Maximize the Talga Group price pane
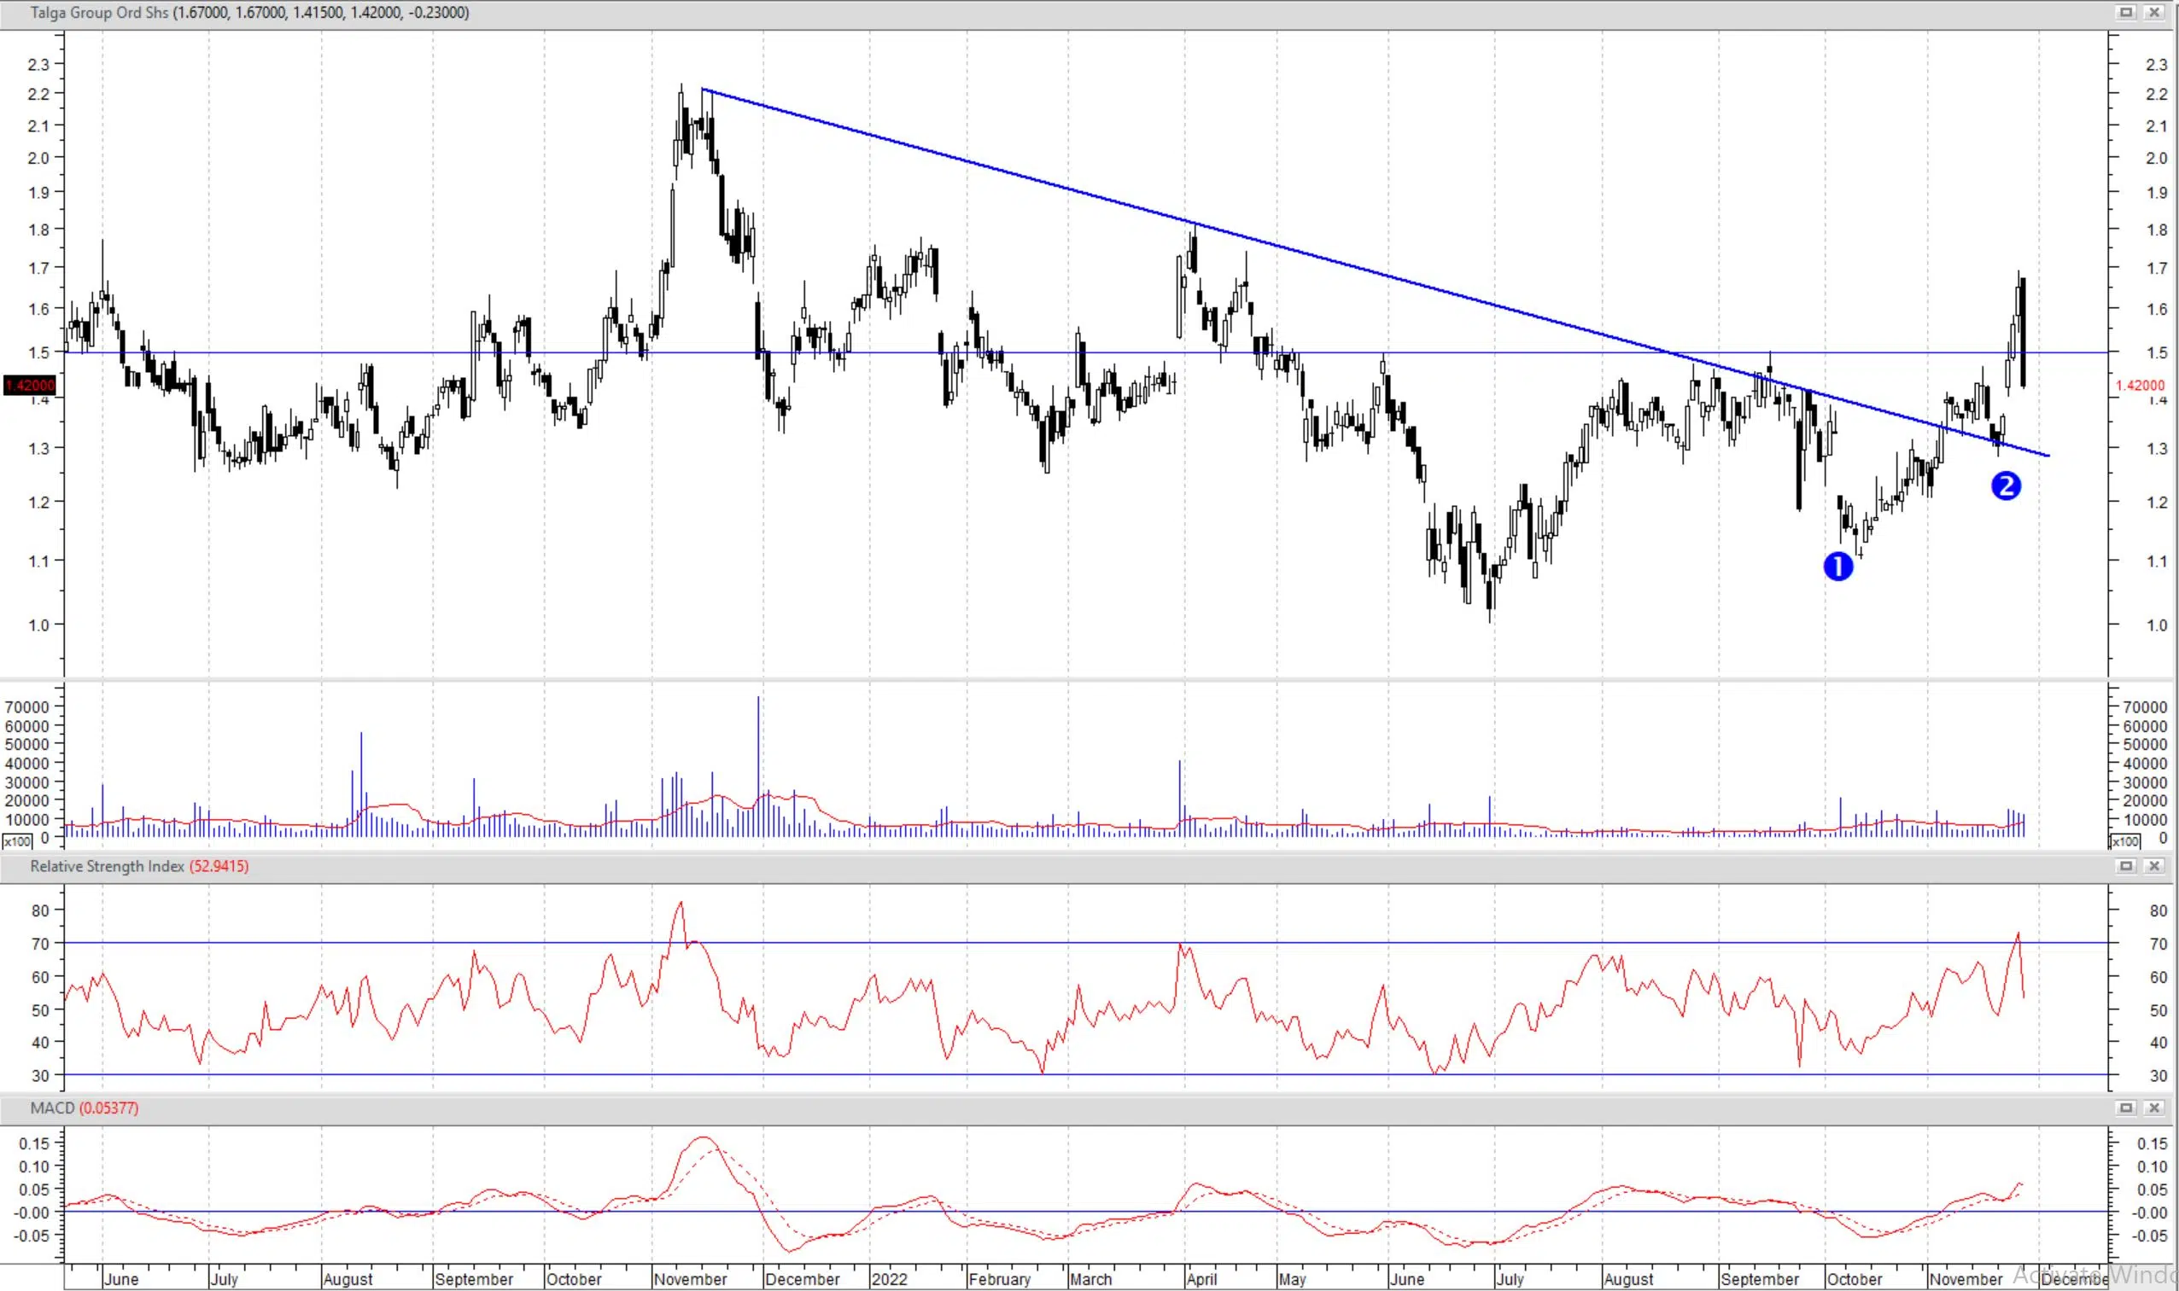 [x=2125, y=12]
